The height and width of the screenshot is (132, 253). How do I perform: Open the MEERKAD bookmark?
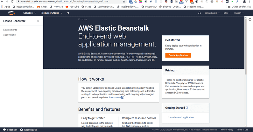[x=149, y=7]
